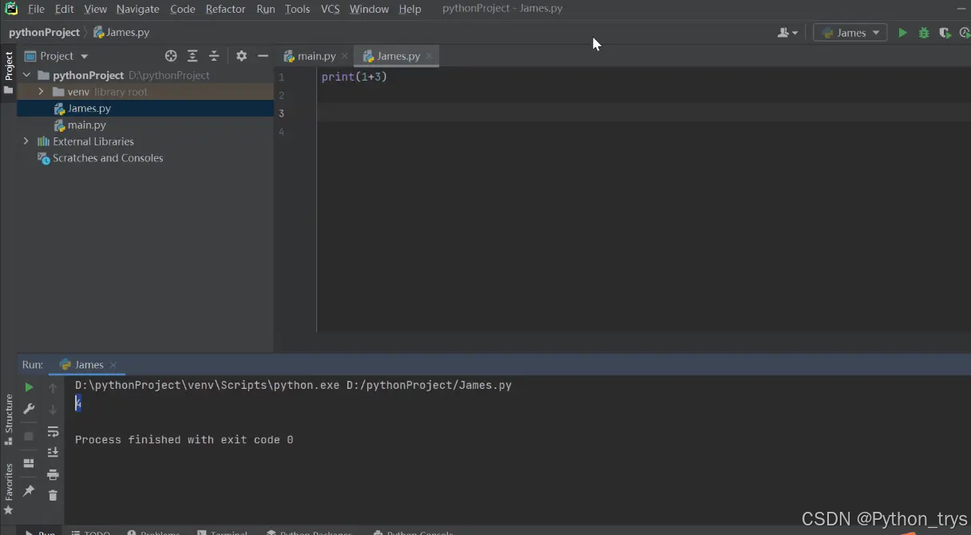Open the View menu
Viewport: 971px width, 535px height.
pos(95,9)
